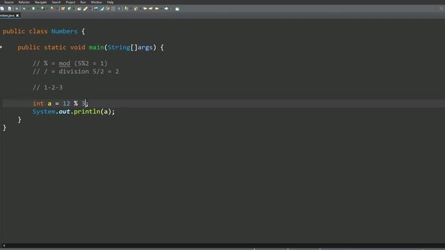Click the class keyword on first line

(x=38, y=31)
